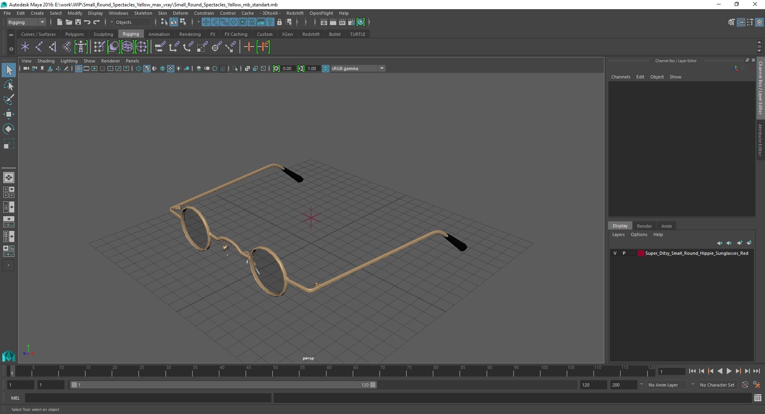Screen dimensions: 765x414
Task: Toggle wireframe shading in the viewport
Action: 139,68
